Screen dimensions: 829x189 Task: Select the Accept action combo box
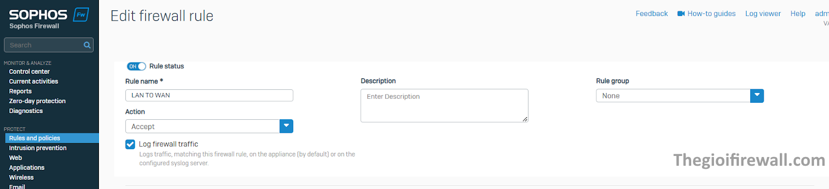(x=209, y=126)
